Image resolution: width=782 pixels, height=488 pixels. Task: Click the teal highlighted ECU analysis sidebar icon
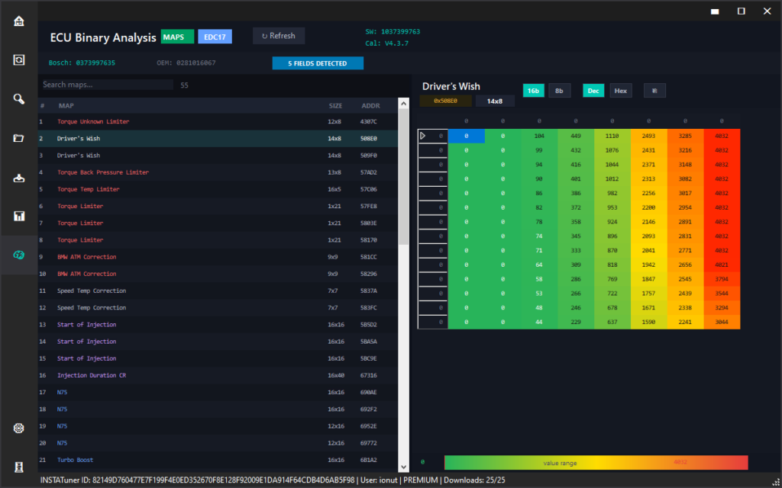point(19,255)
